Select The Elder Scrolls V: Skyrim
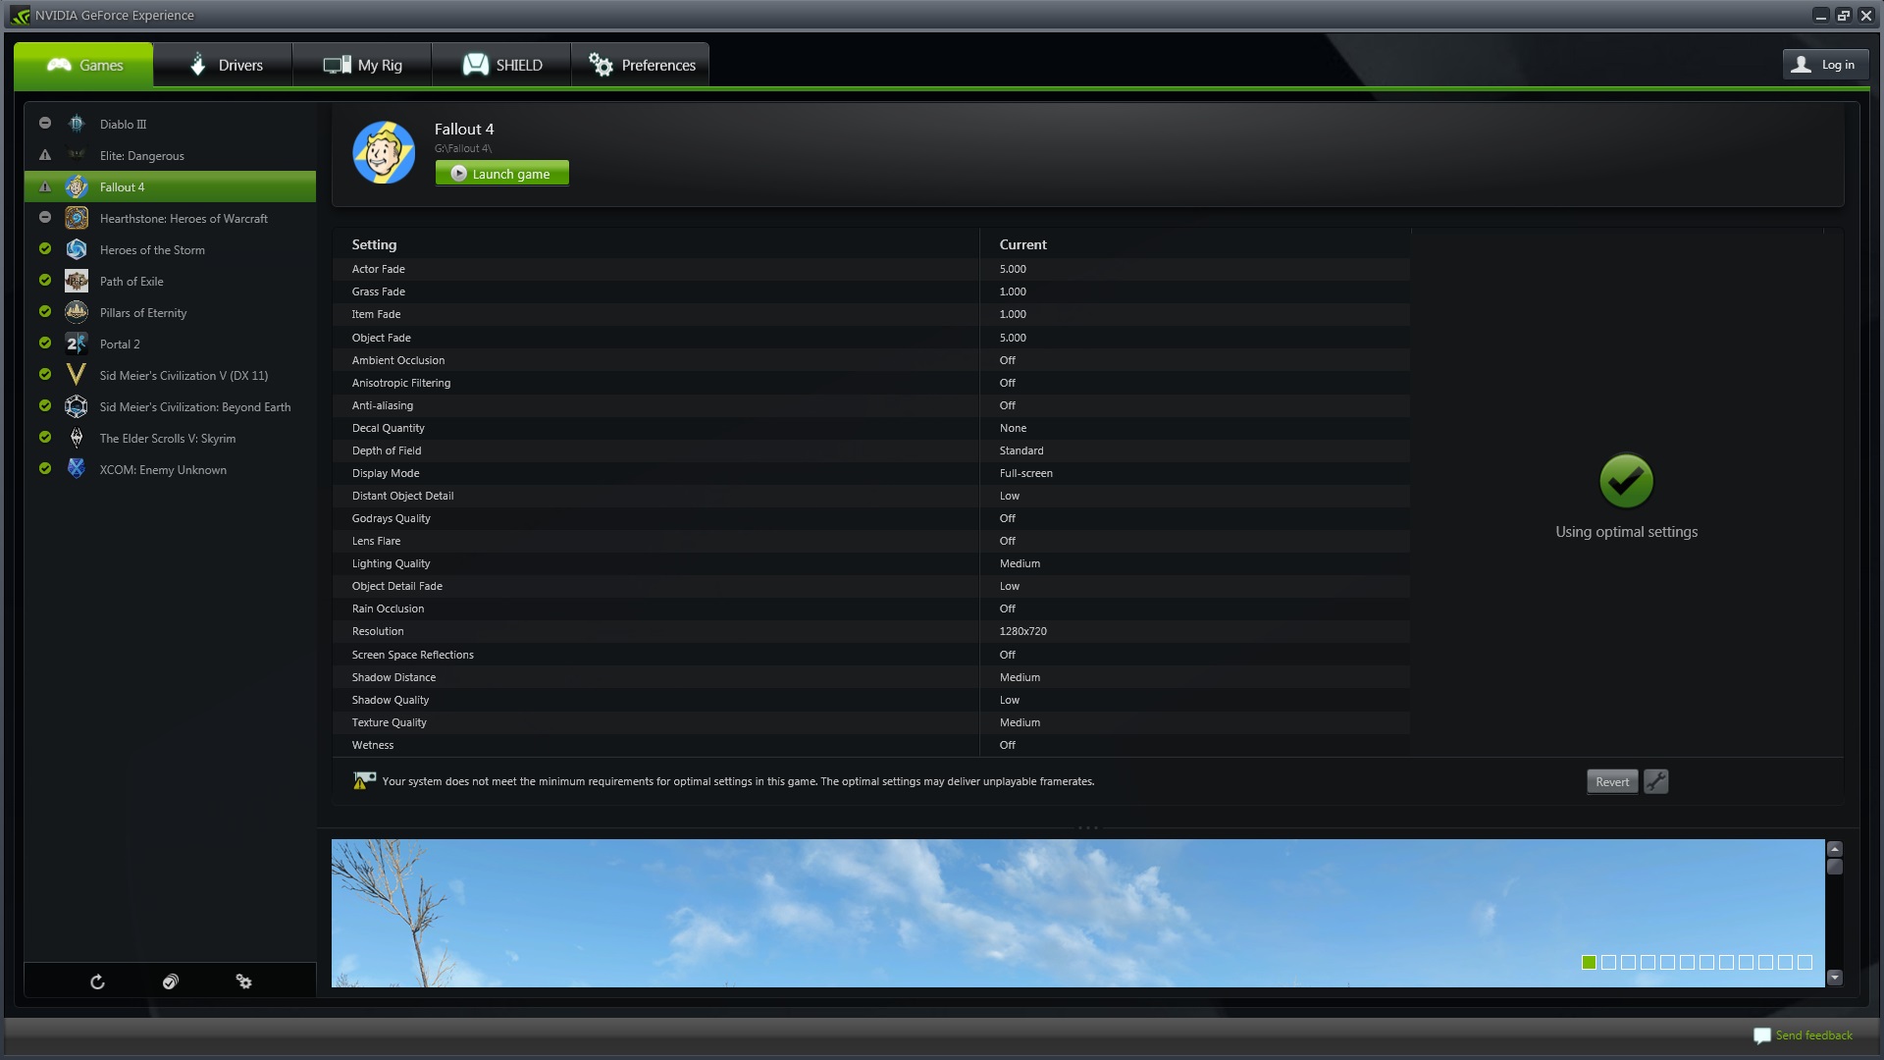Screen dimensions: 1884x1060 coord(167,439)
